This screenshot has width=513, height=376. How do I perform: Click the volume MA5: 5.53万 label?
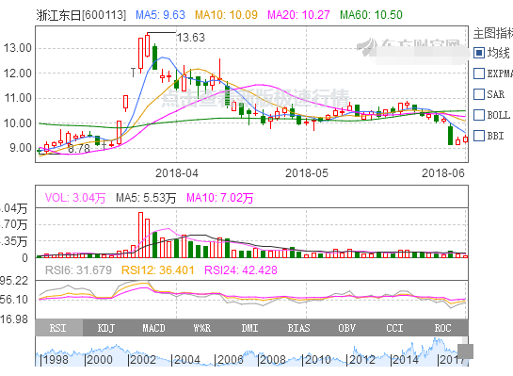click(146, 198)
